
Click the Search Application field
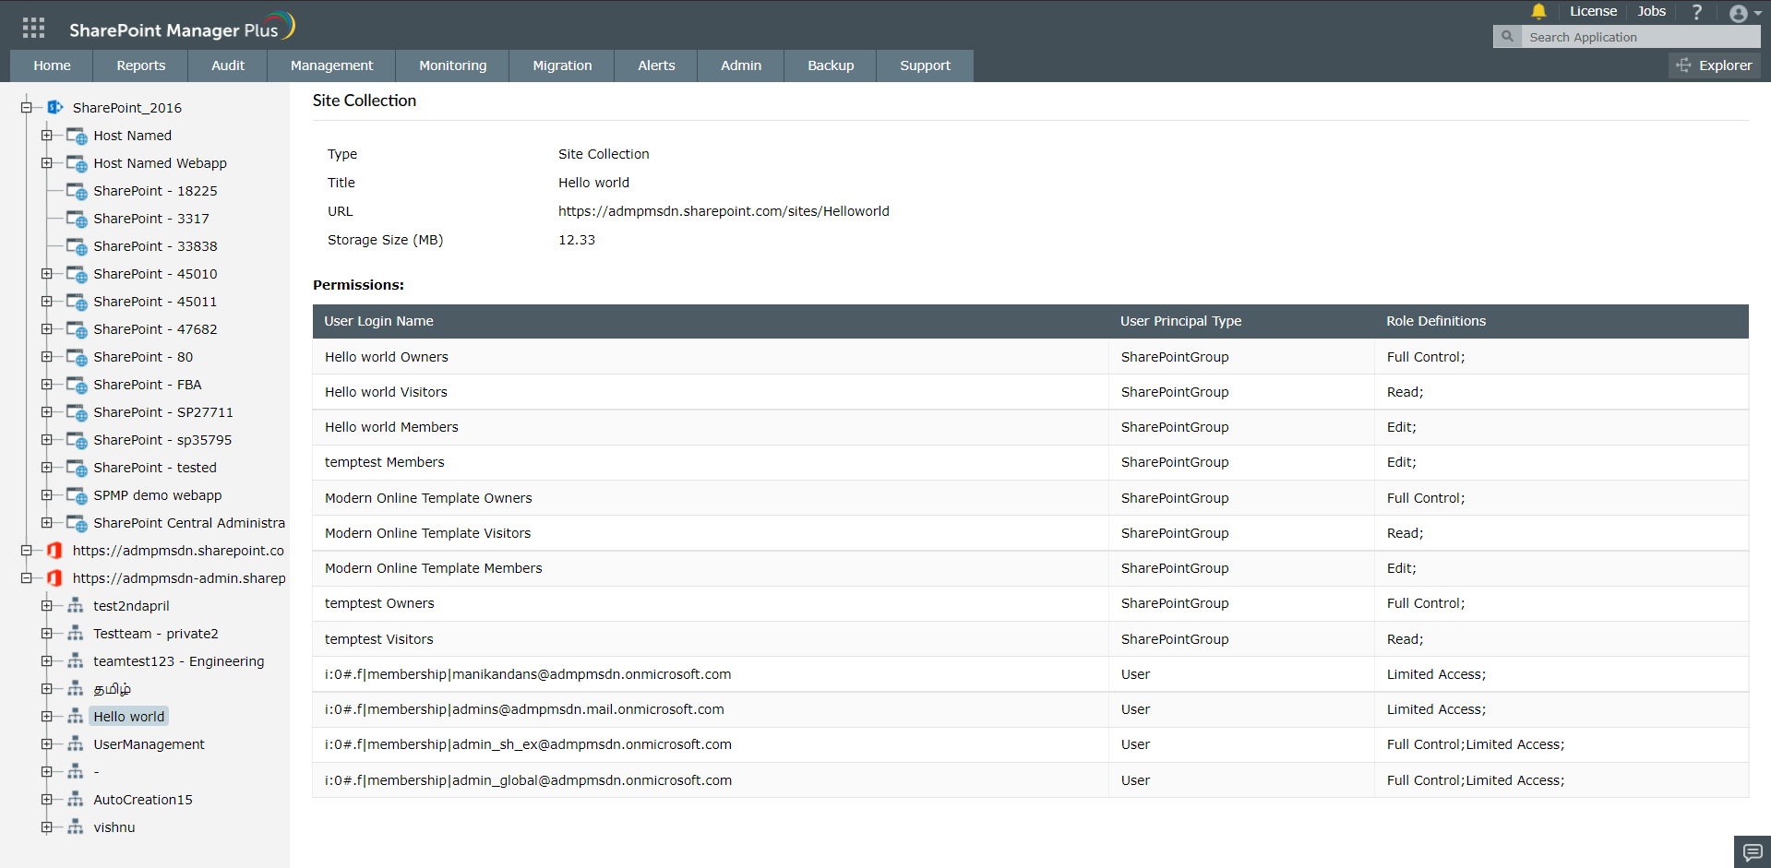coord(1641,37)
